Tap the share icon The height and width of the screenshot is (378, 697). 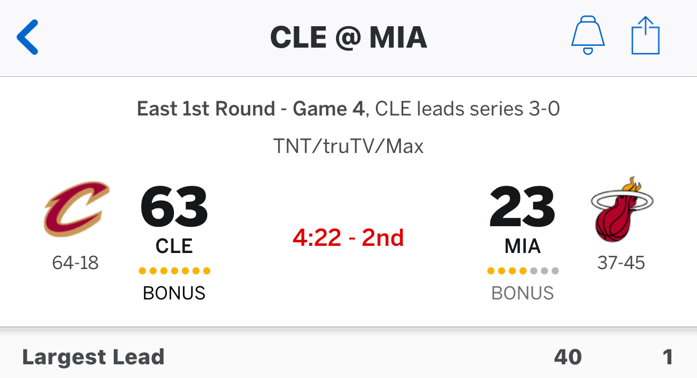pyautogui.click(x=645, y=36)
